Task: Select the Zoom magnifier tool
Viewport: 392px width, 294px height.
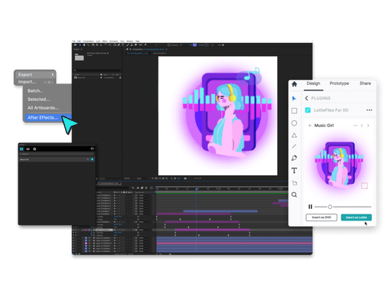Action: [x=294, y=194]
